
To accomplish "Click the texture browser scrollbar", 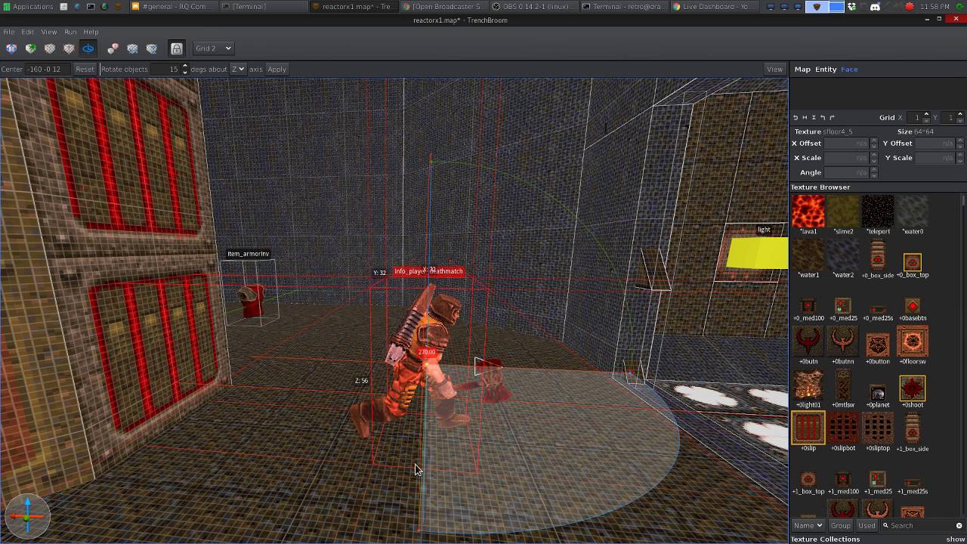I will [x=963, y=355].
